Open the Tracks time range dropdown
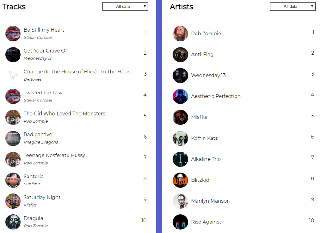 125,6
